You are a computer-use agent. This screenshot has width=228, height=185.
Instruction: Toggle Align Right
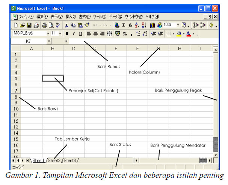tap(102, 34)
